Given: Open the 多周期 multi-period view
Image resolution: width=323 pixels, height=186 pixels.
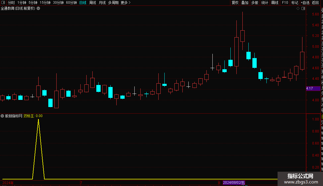Looking at the screenshot, I should coord(113,3).
